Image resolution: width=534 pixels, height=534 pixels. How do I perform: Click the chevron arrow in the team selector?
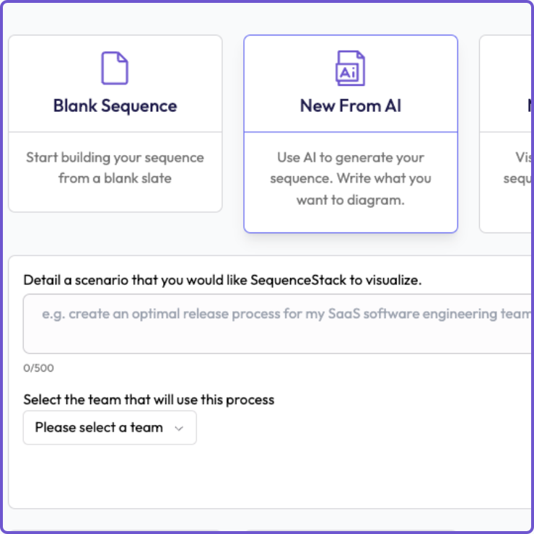pos(180,428)
